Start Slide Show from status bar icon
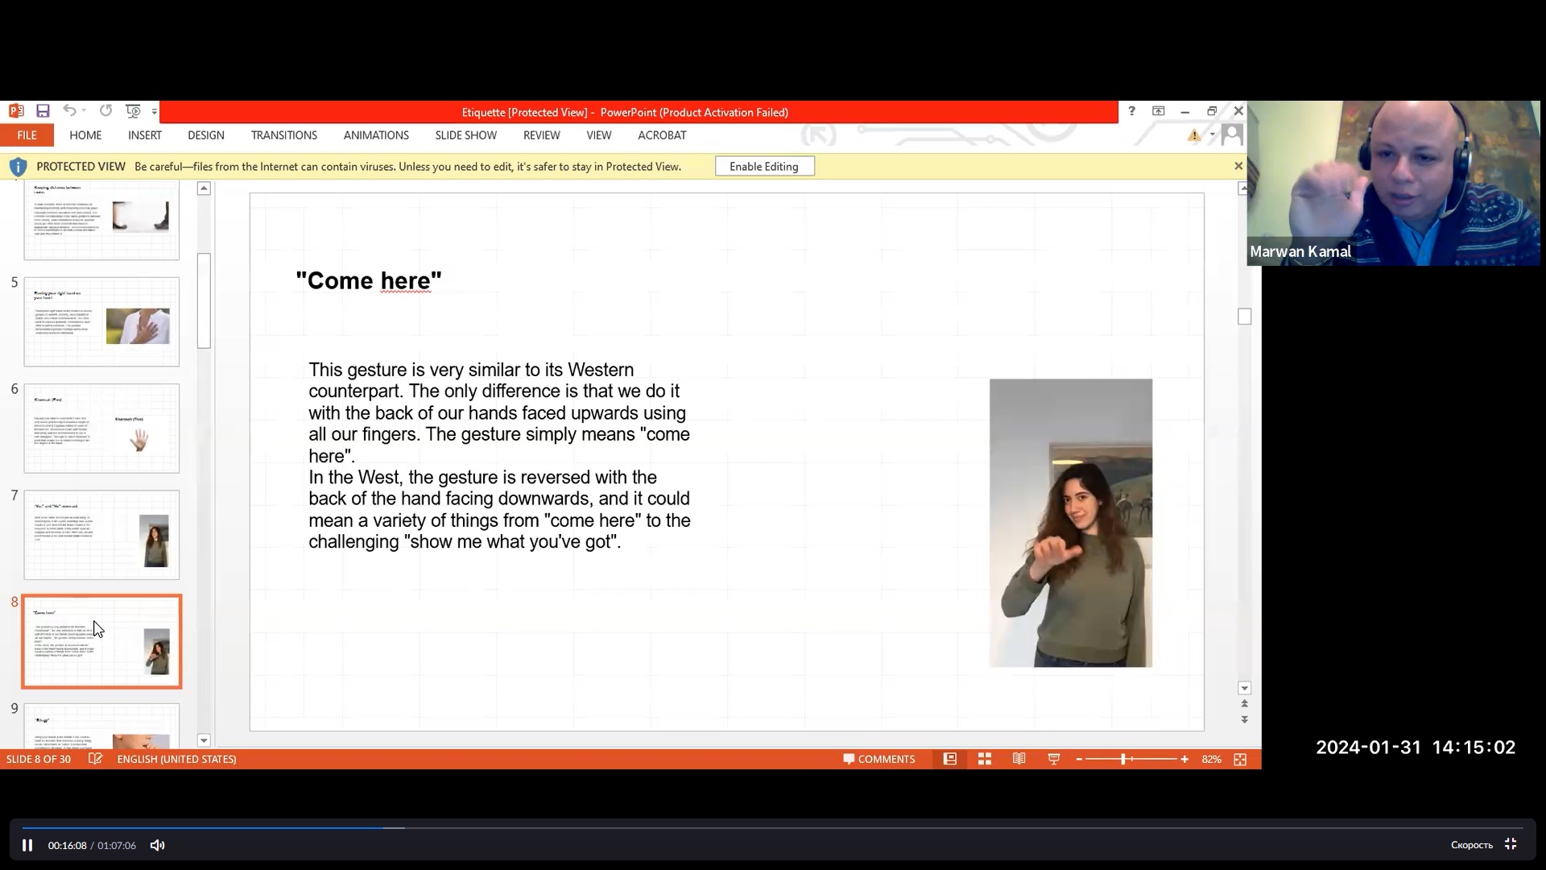Screen dimensions: 1546x870 [1053, 759]
